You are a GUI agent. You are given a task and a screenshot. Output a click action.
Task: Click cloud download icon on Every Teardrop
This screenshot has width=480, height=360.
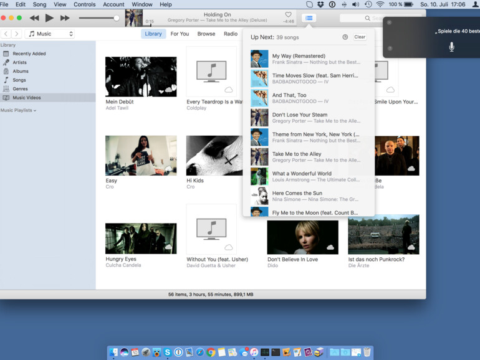click(x=229, y=90)
